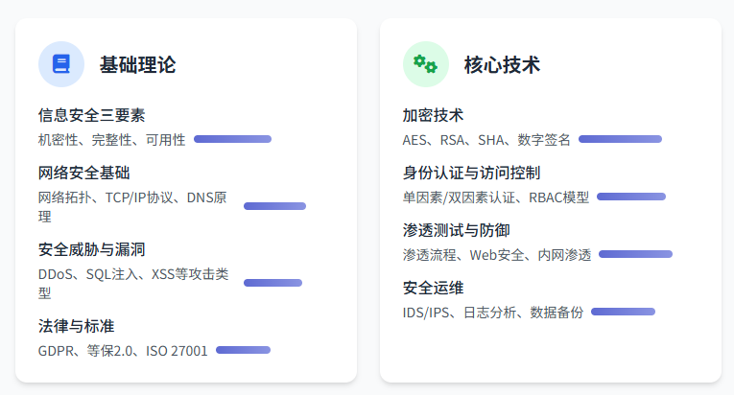Click progress bar for 机密性、完整性、可用性

coord(232,139)
